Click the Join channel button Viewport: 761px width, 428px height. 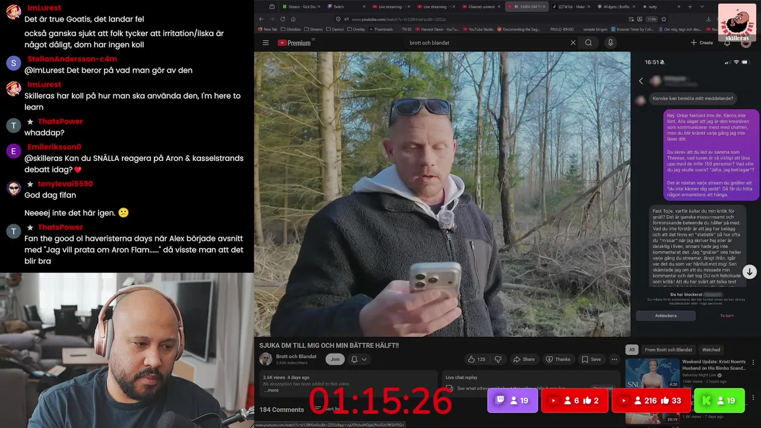[x=335, y=359]
